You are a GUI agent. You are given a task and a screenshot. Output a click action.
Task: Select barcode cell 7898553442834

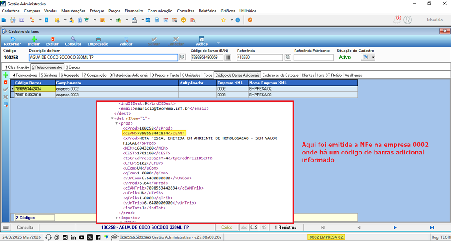point(35,89)
